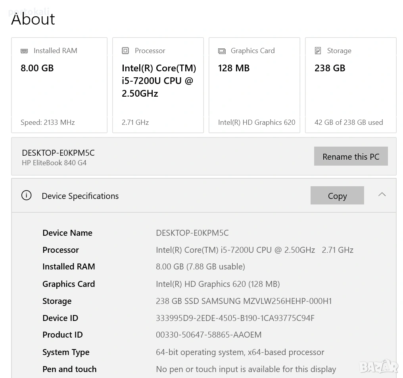
Task: Click the Installed RAM memory icon
Action: [x=24, y=51]
